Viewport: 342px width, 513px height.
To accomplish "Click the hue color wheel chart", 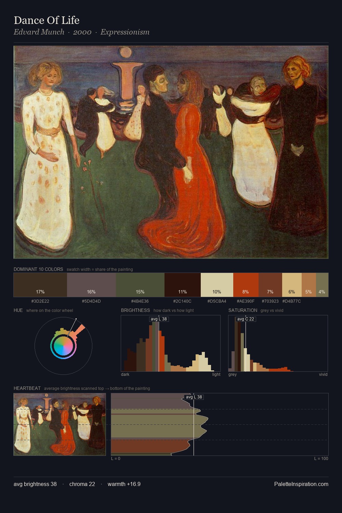I will 63,346.
